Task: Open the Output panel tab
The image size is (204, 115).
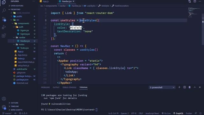Action: (x=56, y=87)
